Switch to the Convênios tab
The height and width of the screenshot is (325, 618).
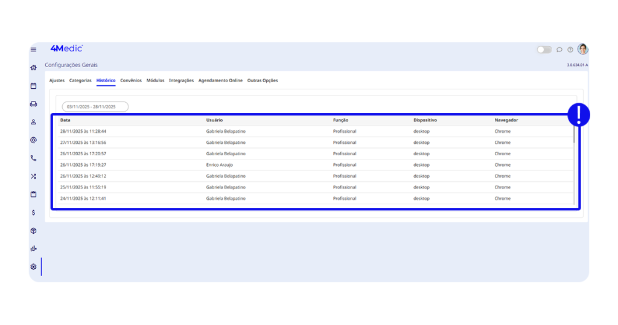(x=131, y=80)
